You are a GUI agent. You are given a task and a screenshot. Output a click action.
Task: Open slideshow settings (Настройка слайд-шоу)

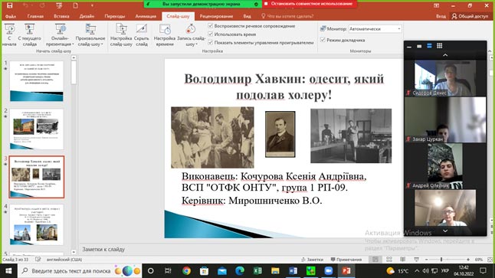pos(121,35)
